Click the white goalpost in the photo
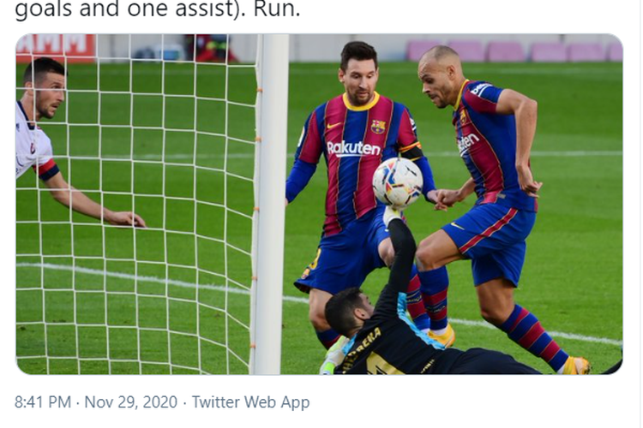 pyautogui.click(x=270, y=204)
